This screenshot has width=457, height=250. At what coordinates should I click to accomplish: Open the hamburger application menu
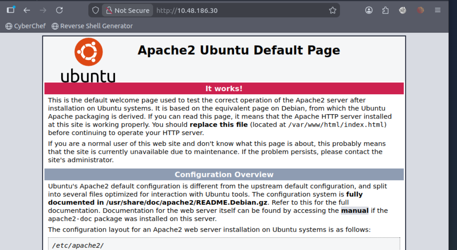point(437,10)
